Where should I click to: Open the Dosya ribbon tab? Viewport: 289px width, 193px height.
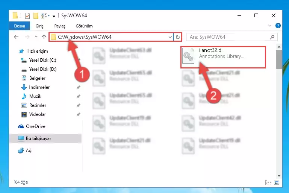coord(19,26)
